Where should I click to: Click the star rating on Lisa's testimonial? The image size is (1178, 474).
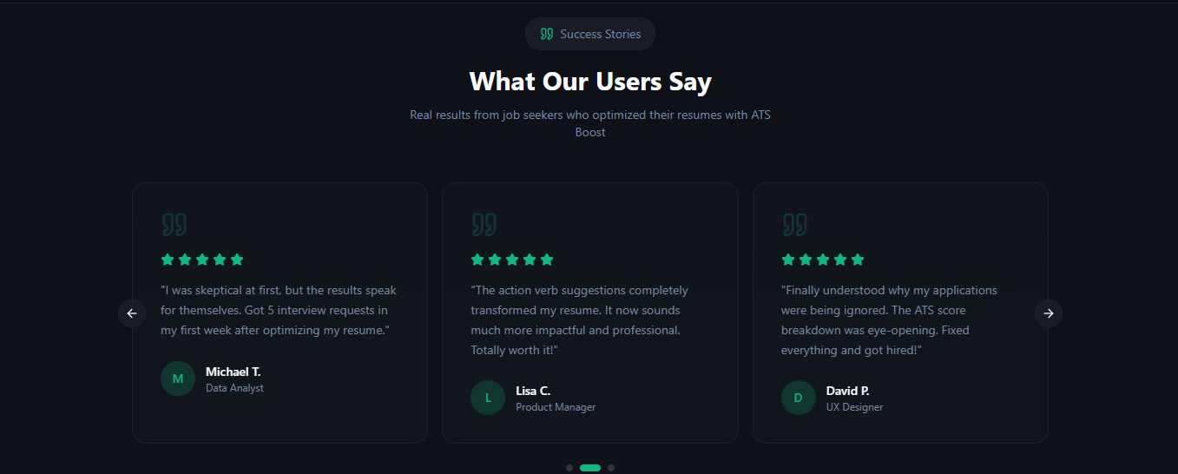pyautogui.click(x=512, y=260)
